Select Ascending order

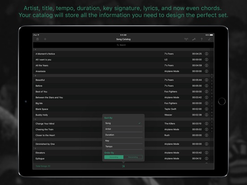pyautogui.click(x=114, y=157)
